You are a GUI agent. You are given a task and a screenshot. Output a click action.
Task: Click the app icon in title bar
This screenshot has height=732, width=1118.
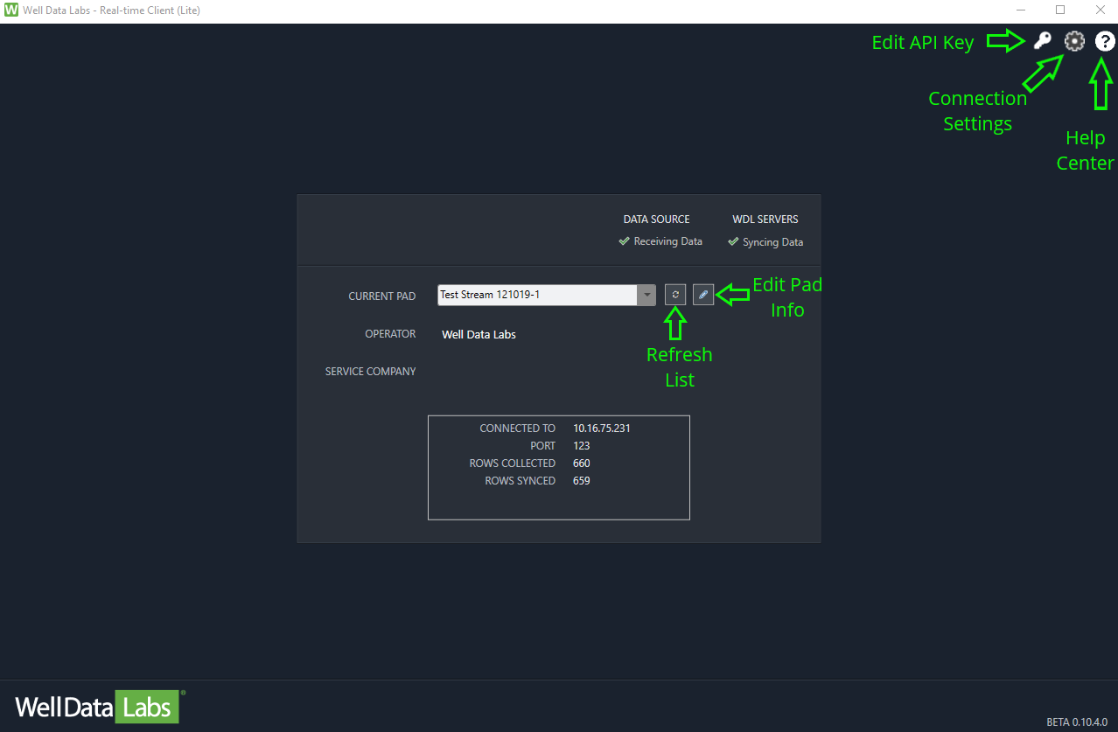(x=11, y=10)
